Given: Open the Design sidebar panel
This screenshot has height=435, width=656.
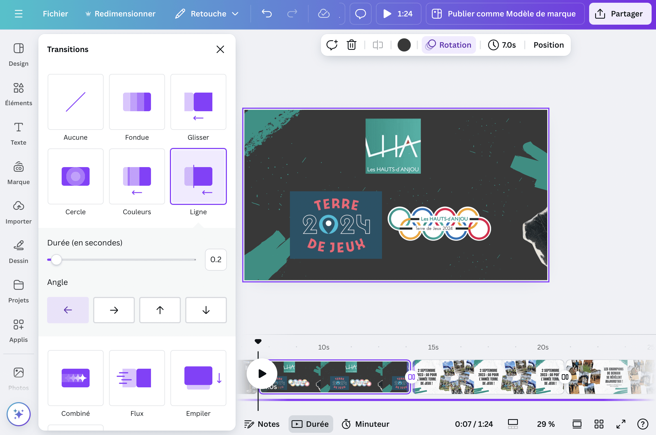Looking at the screenshot, I should point(19,55).
